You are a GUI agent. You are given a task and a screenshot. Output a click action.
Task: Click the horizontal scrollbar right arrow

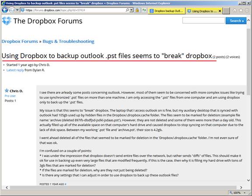coord(241,188)
